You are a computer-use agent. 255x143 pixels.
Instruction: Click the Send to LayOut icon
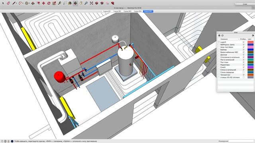click(x=107, y=3)
